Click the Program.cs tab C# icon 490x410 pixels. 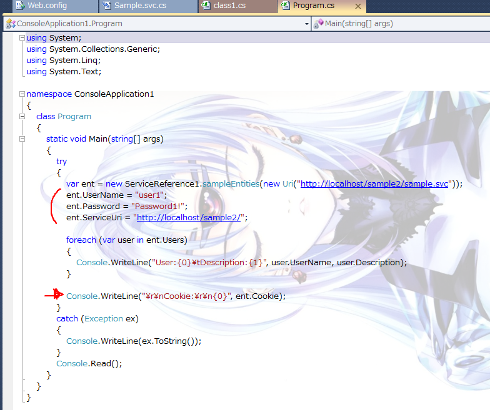[x=286, y=6]
